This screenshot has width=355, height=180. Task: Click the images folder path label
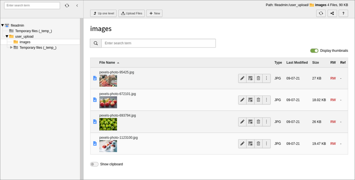[321, 5]
